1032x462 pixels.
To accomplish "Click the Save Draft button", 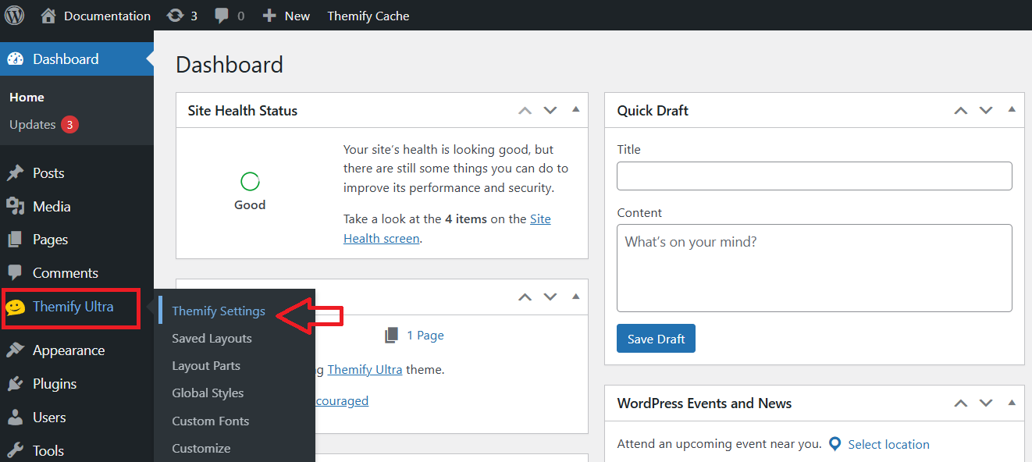I will click(x=656, y=338).
